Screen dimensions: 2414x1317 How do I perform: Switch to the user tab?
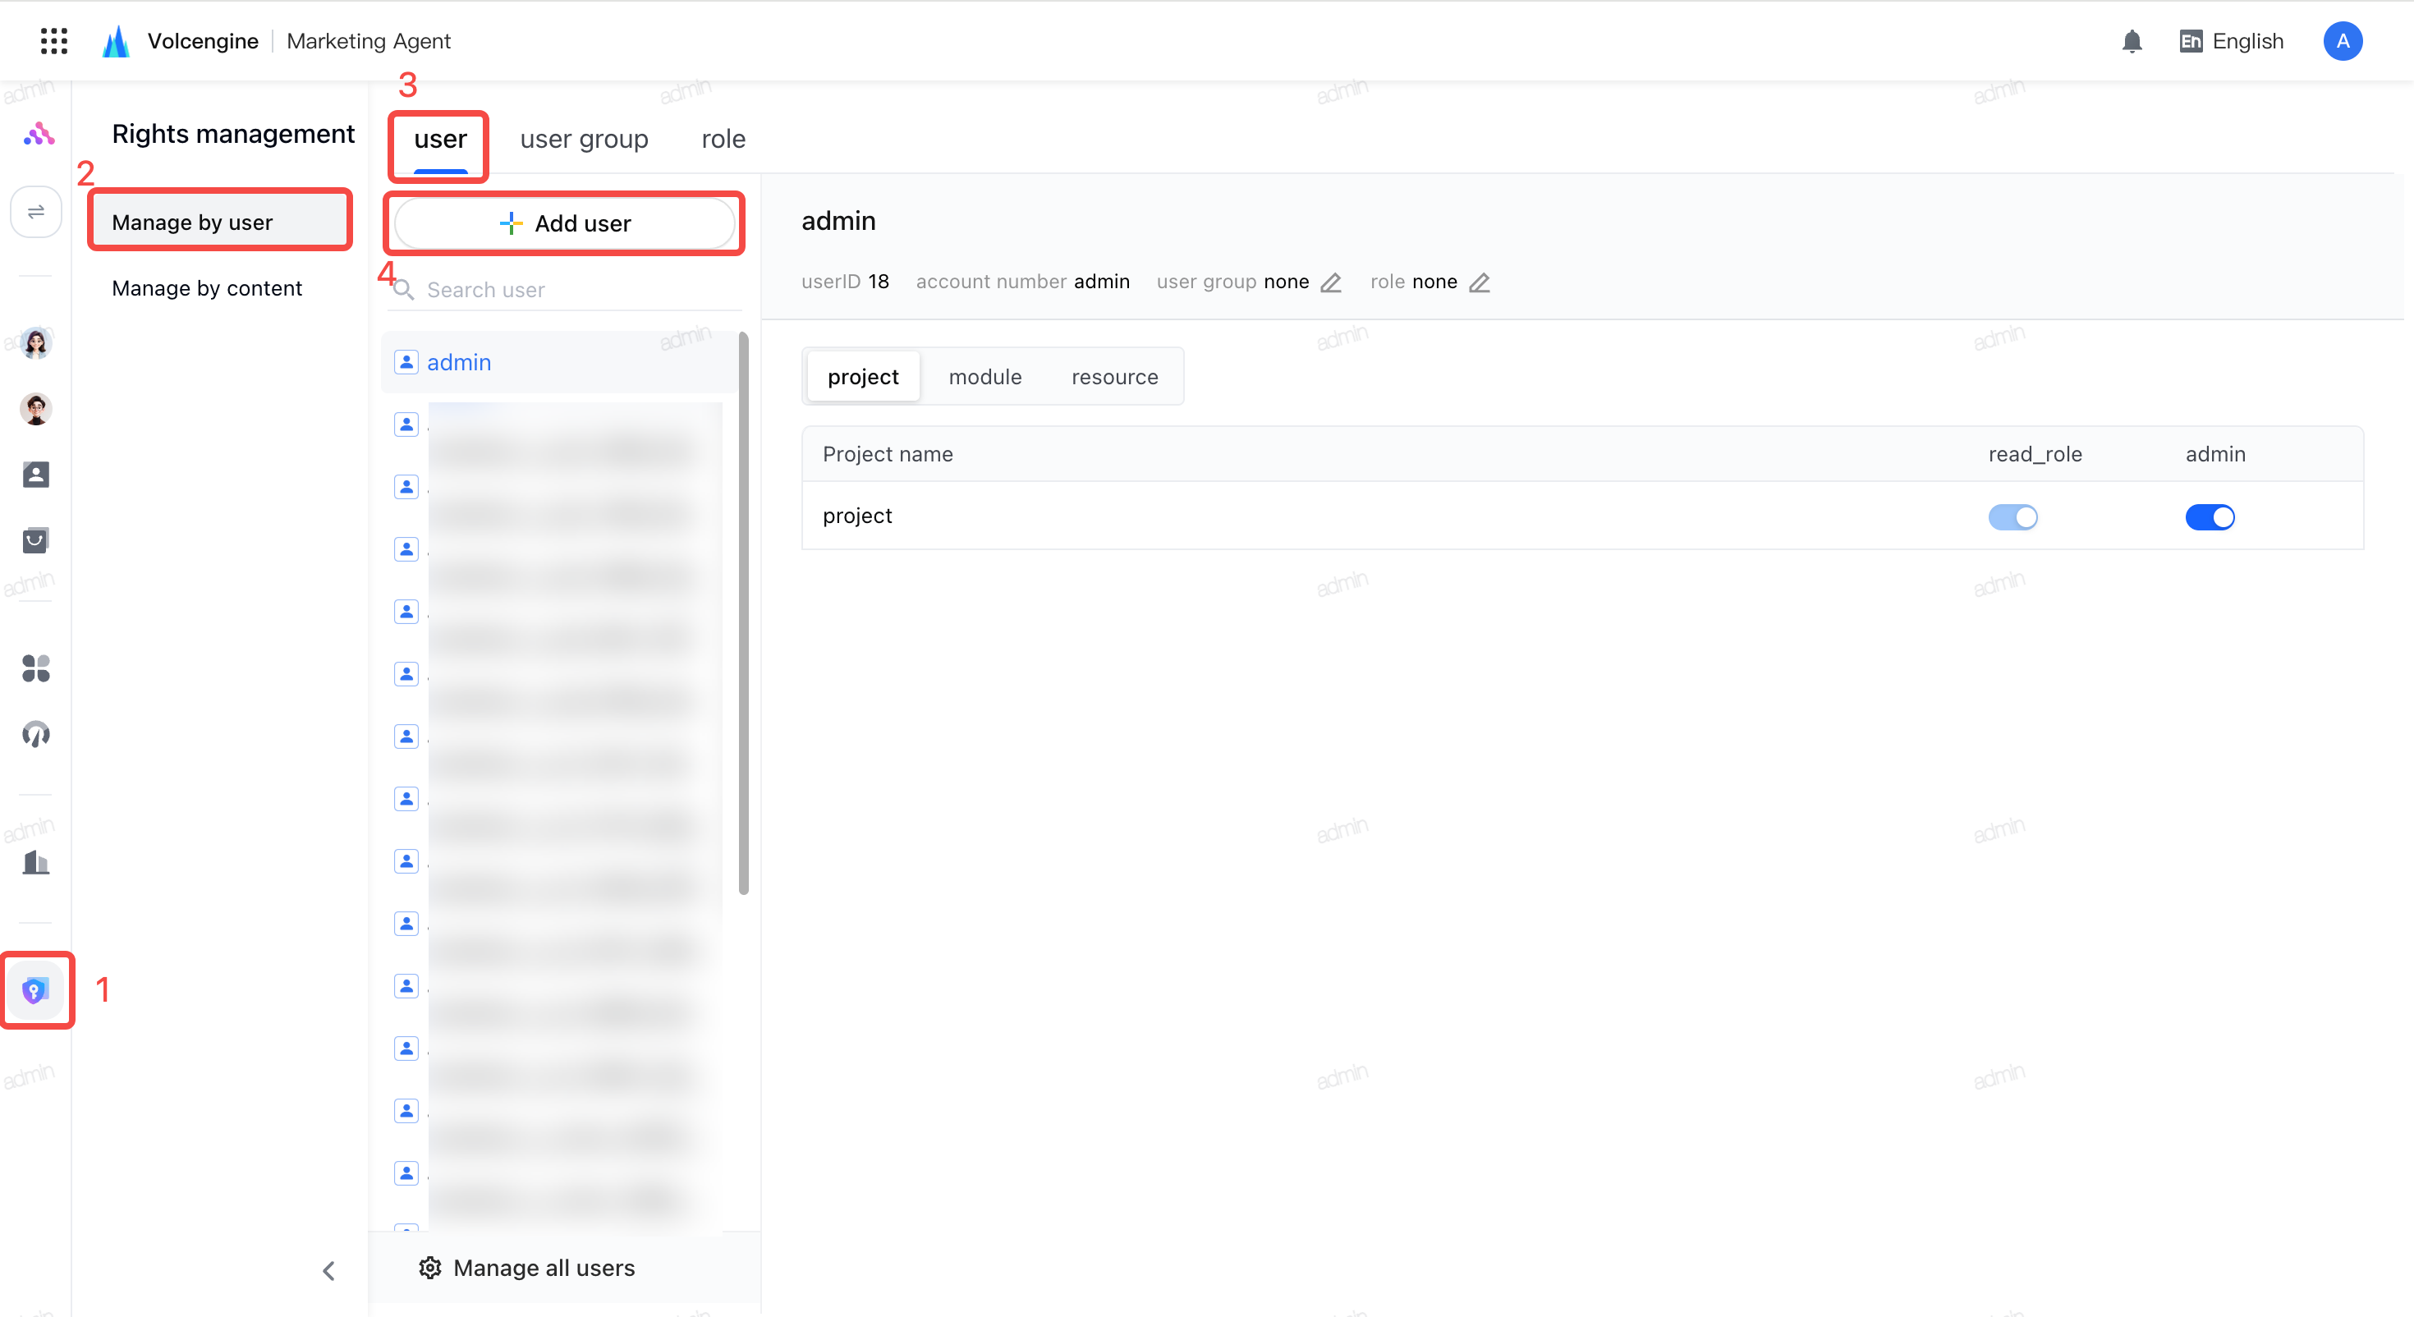pos(440,139)
